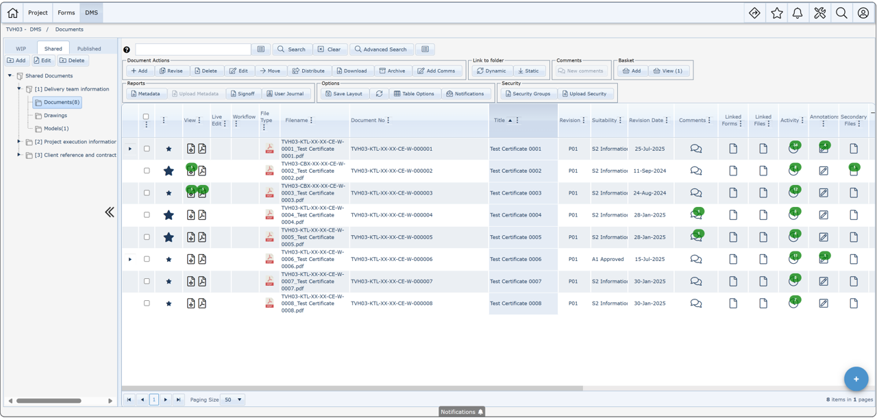Viewport: 877px width, 418px height.
Task: Open the Project menu
Action: pos(38,12)
